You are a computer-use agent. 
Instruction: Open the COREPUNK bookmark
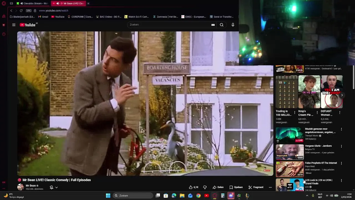pos(80,17)
